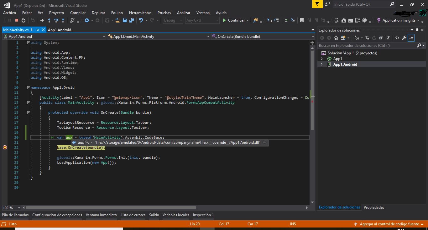Restart the debugger

pos(23,20)
